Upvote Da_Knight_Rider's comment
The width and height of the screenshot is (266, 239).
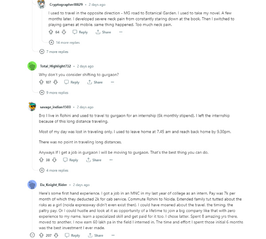pyautogui.click(x=41, y=235)
